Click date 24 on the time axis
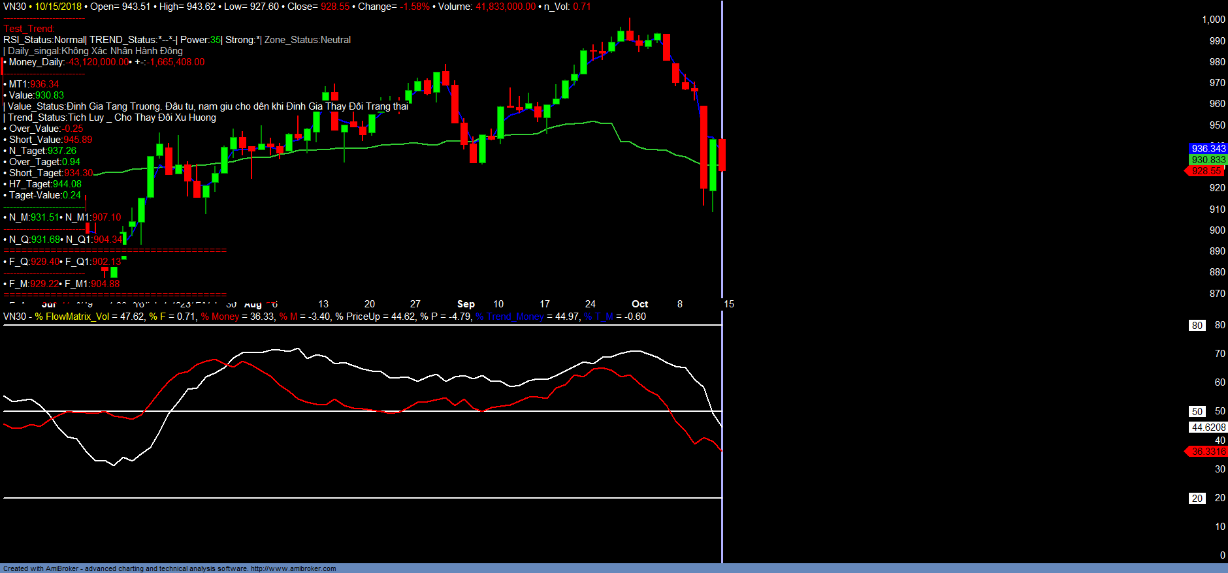 pos(590,304)
